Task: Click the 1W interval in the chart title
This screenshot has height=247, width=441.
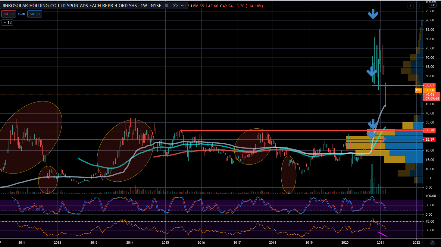Action: click(144, 6)
